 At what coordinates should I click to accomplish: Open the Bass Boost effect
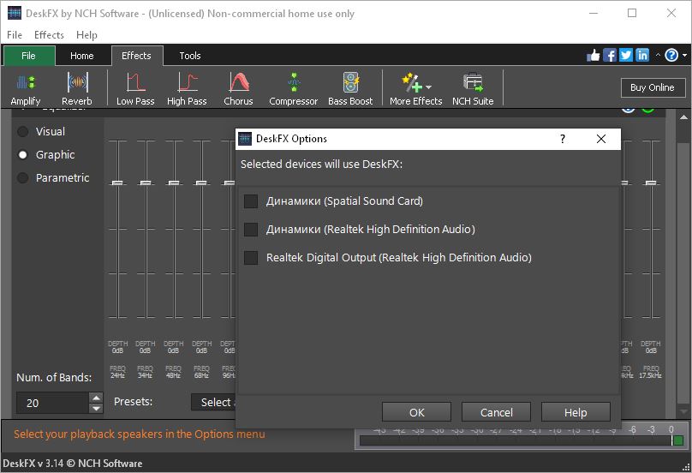pyautogui.click(x=350, y=89)
